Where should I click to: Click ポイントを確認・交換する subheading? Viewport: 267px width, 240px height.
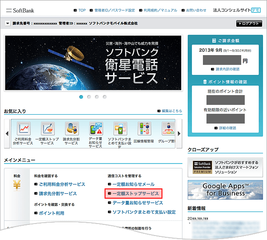[x=54, y=204]
